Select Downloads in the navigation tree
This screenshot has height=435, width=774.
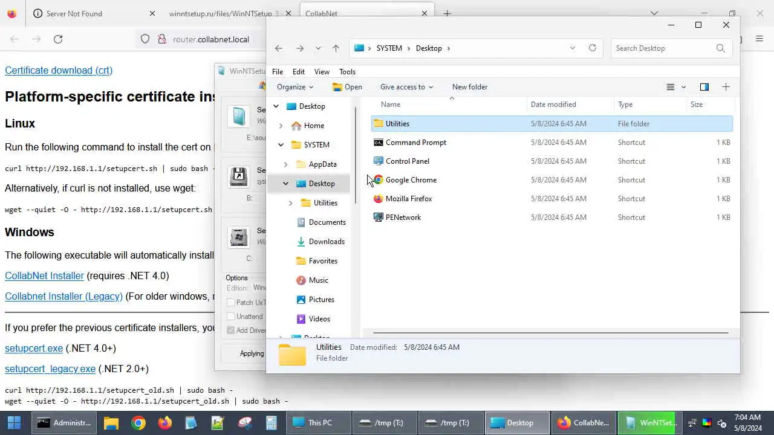point(320,242)
